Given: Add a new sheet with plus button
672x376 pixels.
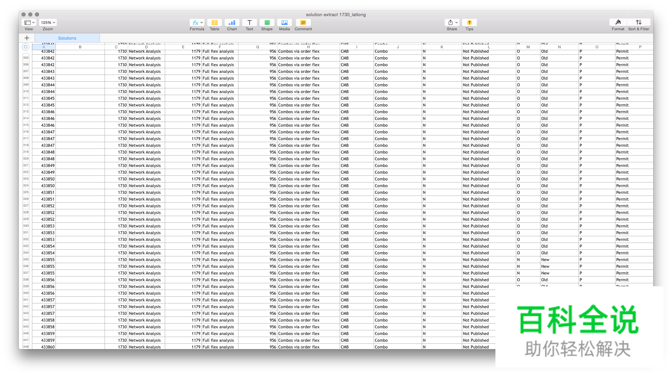Looking at the screenshot, I should pos(27,38).
